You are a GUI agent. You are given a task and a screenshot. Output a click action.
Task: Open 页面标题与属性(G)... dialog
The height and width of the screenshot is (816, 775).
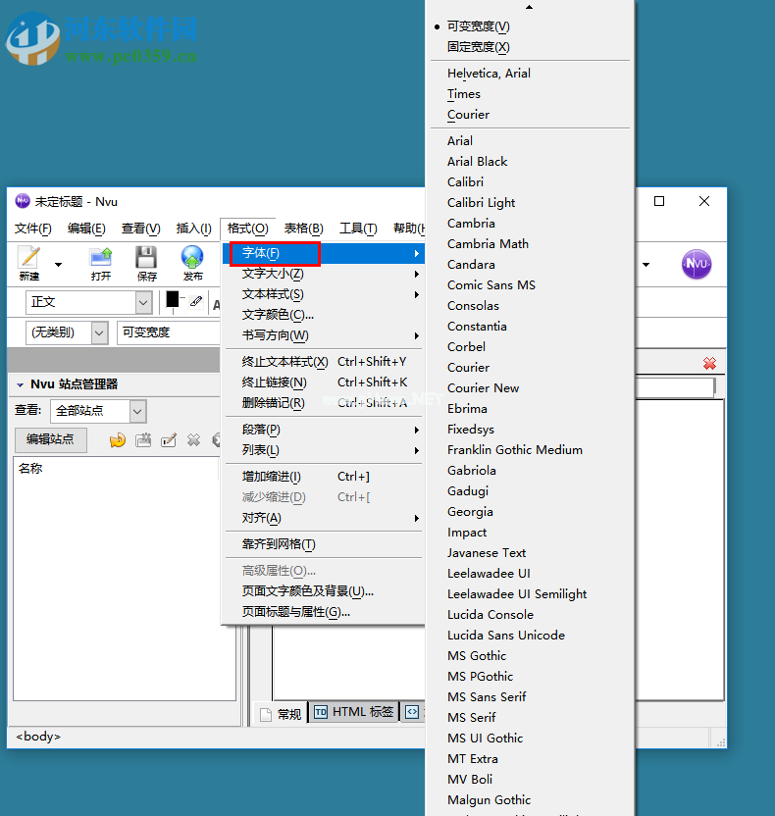point(324,612)
